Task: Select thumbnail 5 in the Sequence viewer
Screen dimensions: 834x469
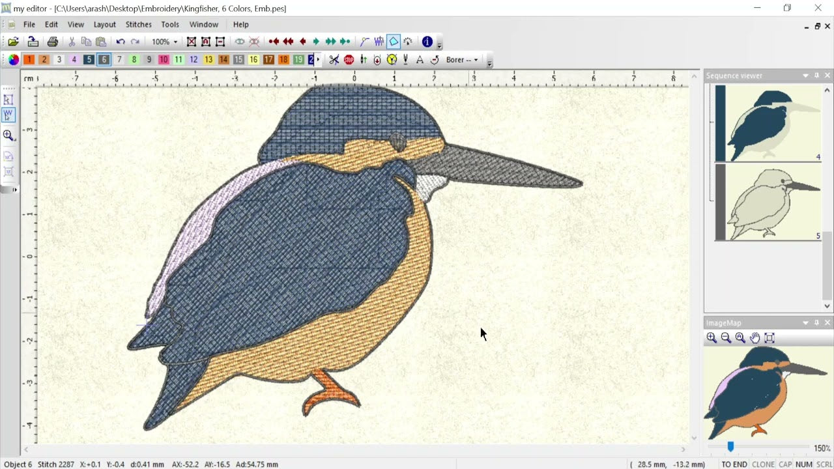Action: 768,203
